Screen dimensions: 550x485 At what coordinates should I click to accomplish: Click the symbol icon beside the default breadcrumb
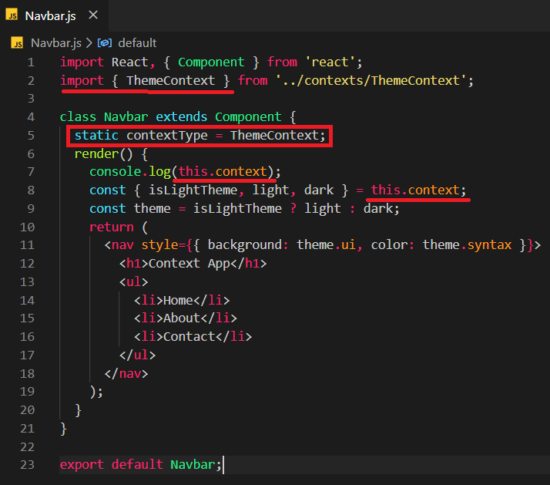click(x=105, y=42)
